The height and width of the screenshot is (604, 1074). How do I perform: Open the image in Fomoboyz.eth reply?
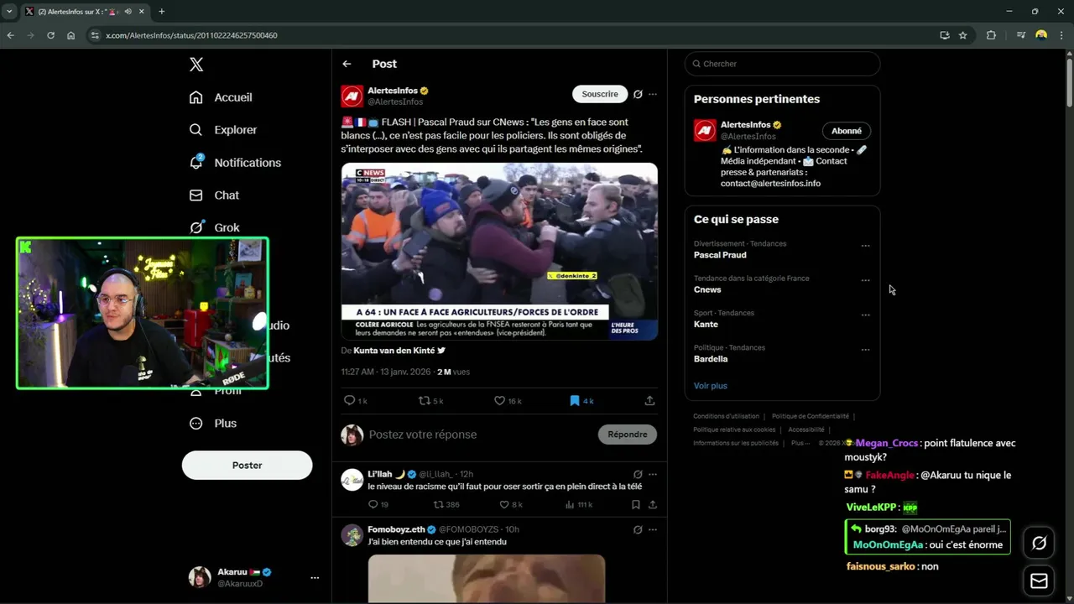(487, 579)
